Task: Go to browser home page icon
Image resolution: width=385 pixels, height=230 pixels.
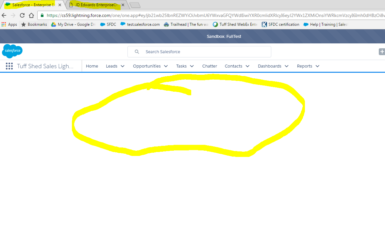Action: tap(31, 15)
